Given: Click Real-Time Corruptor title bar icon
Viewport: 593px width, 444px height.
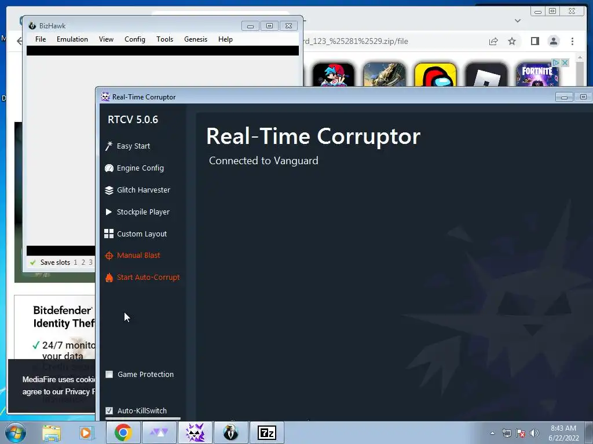Looking at the screenshot, I should 105,97.
